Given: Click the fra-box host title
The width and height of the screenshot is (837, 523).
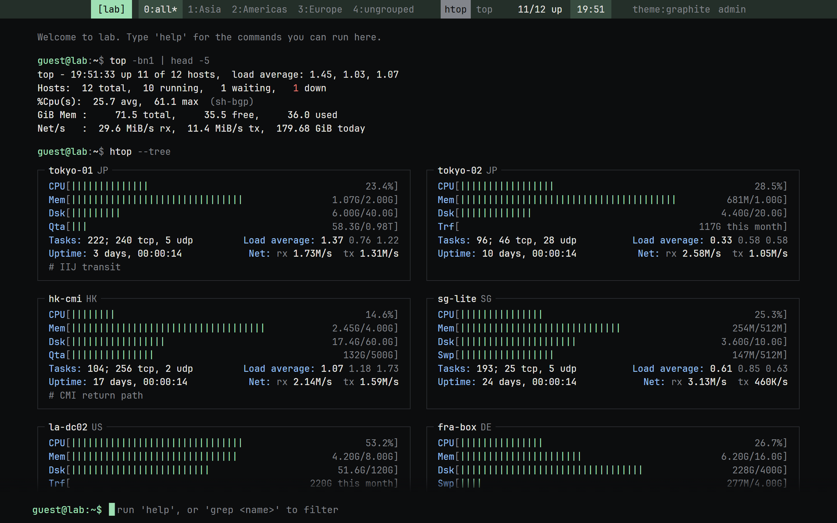Looking at the screenshot, I should tap(457, 427).
